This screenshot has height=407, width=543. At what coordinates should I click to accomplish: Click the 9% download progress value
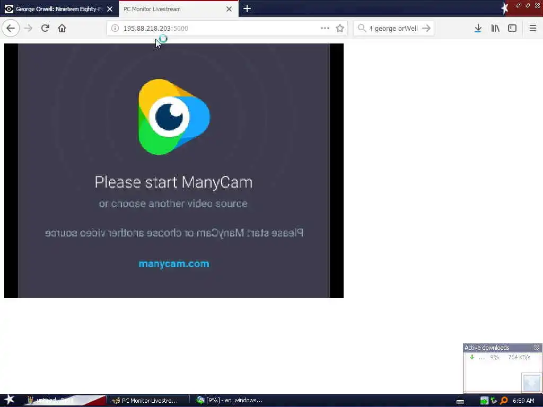coord(495,357)
